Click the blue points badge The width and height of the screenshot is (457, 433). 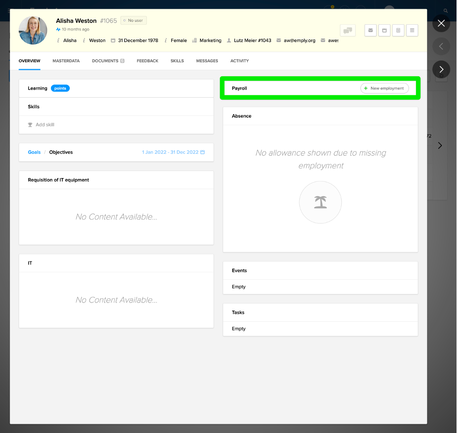[x=60, y=89]
